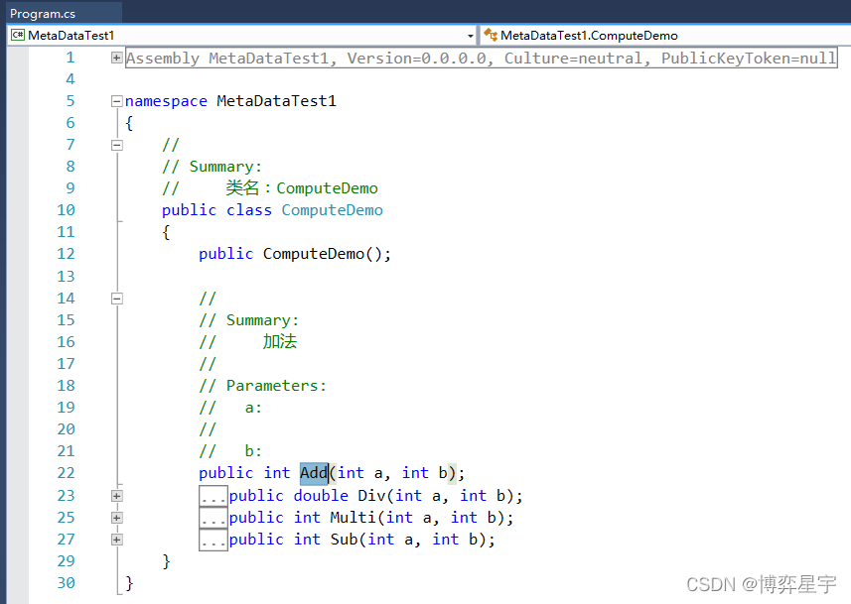
Task: Click the class icon beside MetaDataTest1.ComputeDemo
Action: pos(490,36)
